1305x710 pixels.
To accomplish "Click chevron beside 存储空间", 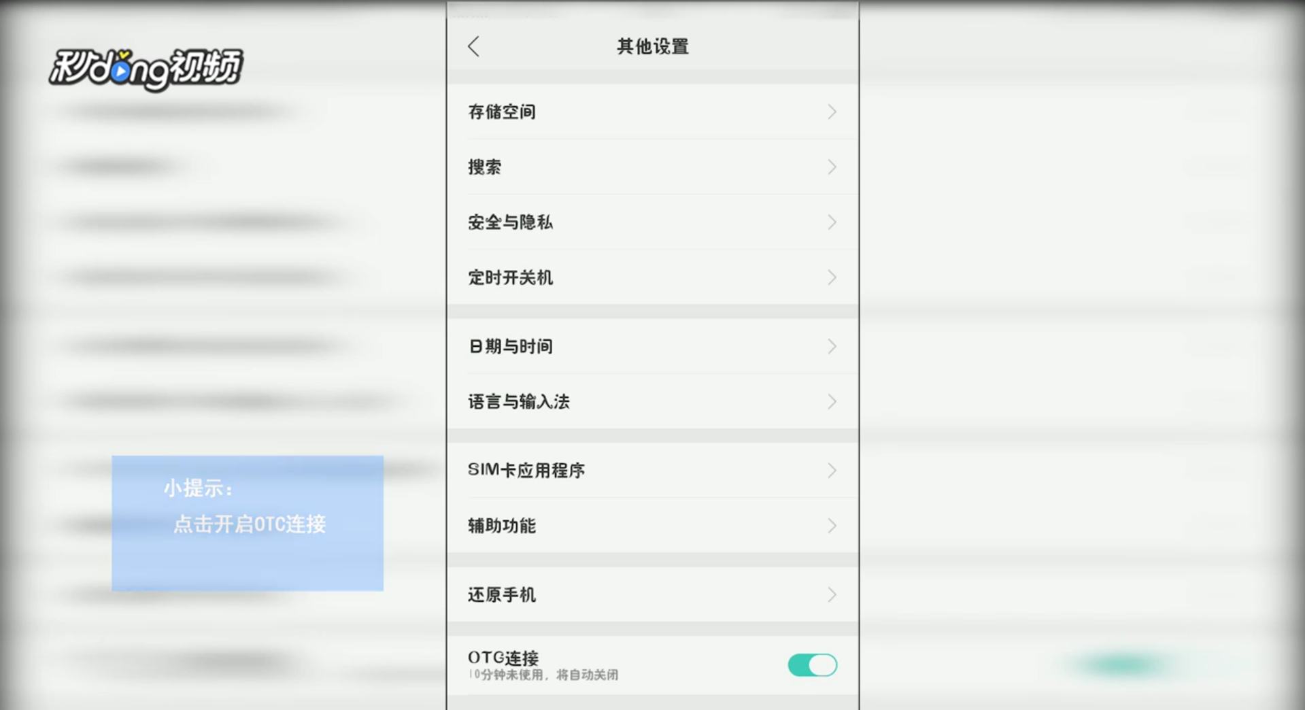I will (x=832, y=112).
